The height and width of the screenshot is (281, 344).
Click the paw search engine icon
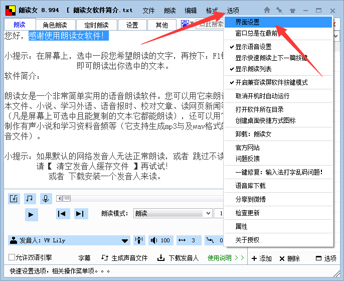[185, 24]
